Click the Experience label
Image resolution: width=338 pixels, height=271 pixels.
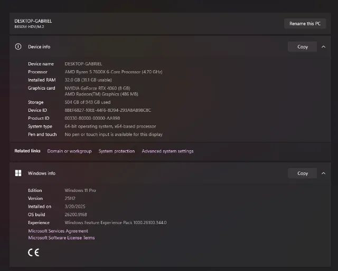click(39, 222)
